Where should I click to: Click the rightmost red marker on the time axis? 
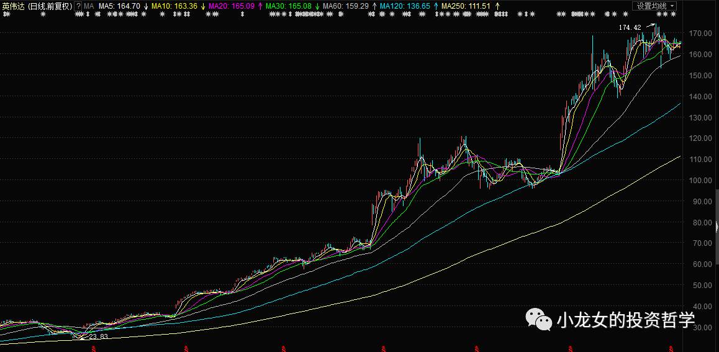669,348
